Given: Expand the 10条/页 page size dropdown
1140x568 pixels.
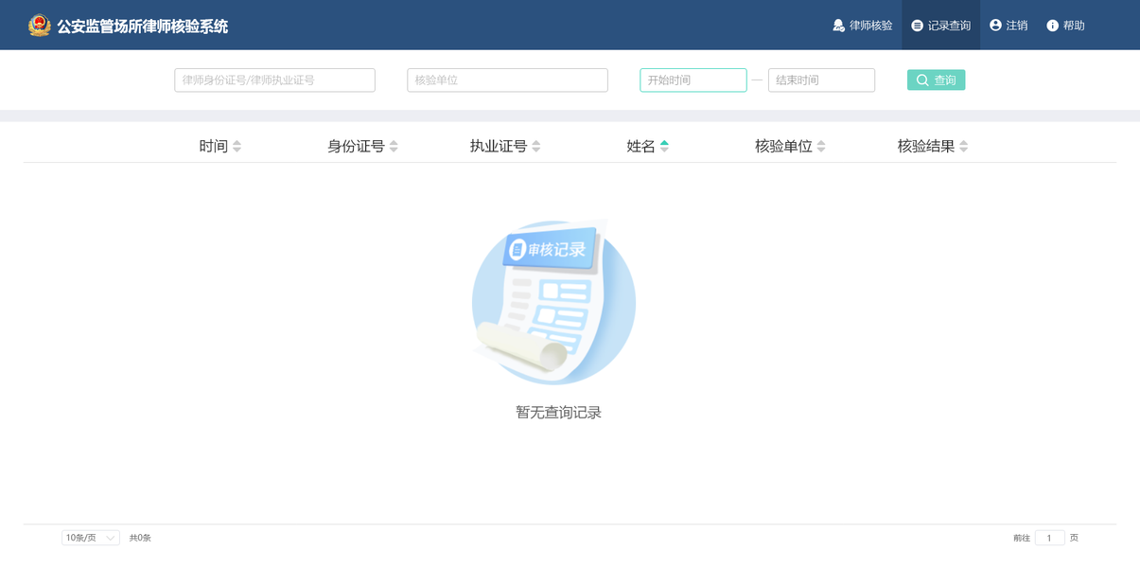Looking at the screenshot, I should coord(91,538).
